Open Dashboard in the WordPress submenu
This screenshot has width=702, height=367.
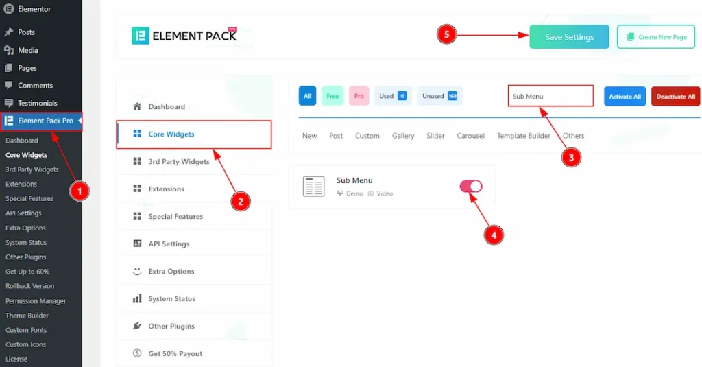click(22, 140)
